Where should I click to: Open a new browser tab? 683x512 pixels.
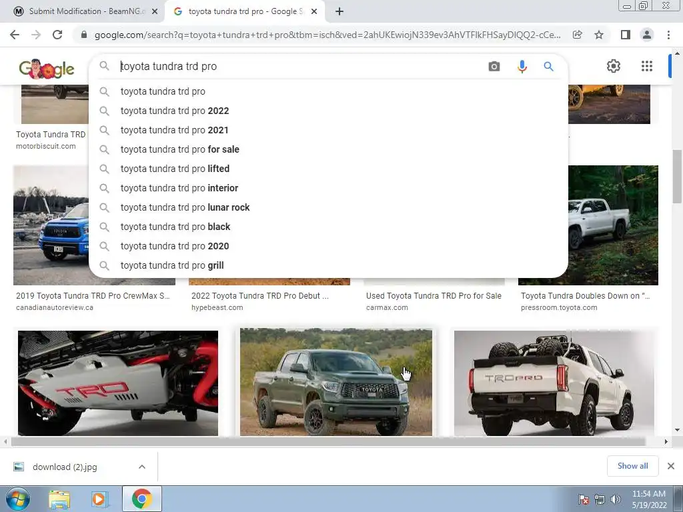pyautogui.click(x=339, y=11)
